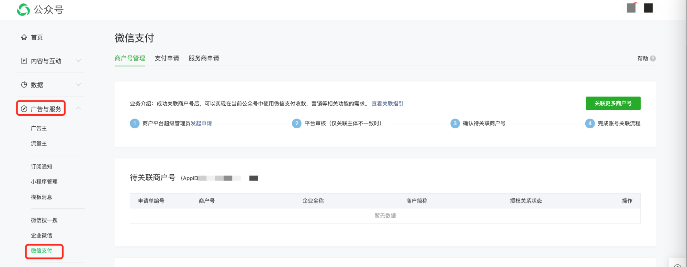Viewport: 687px width, 267px height.
Task: Switch to the 支付申请 tab
Action: [167, 58]
